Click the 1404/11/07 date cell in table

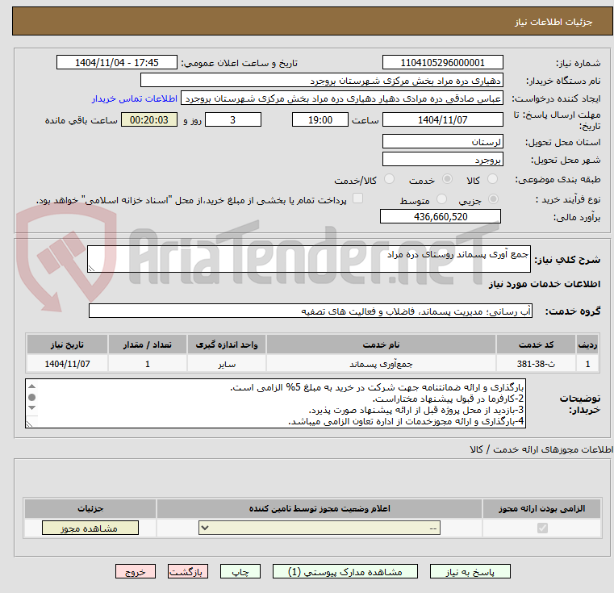[67, 364]
